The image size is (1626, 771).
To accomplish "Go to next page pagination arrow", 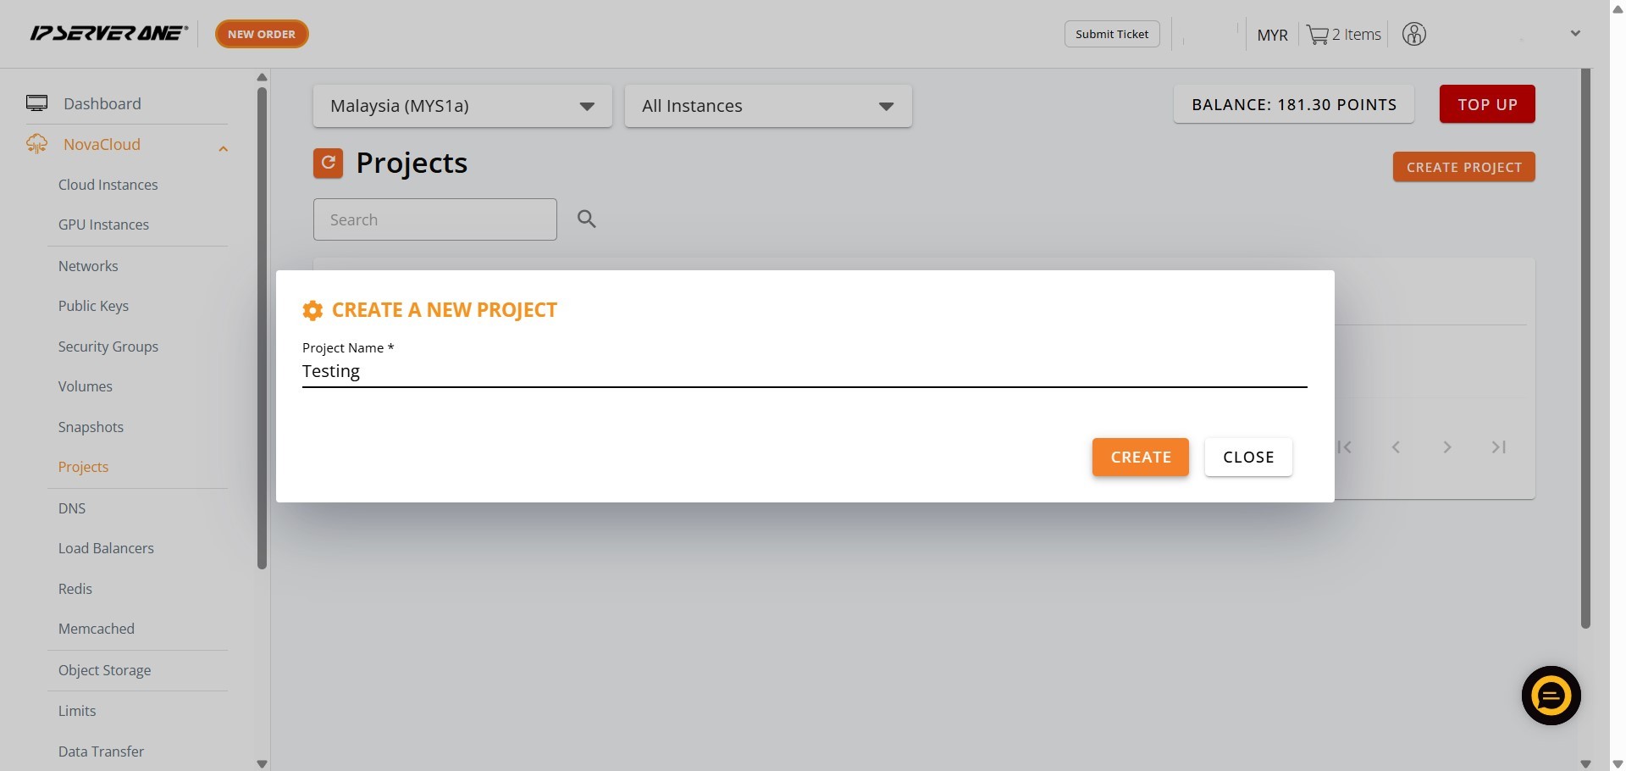I will pos(1446,447).
